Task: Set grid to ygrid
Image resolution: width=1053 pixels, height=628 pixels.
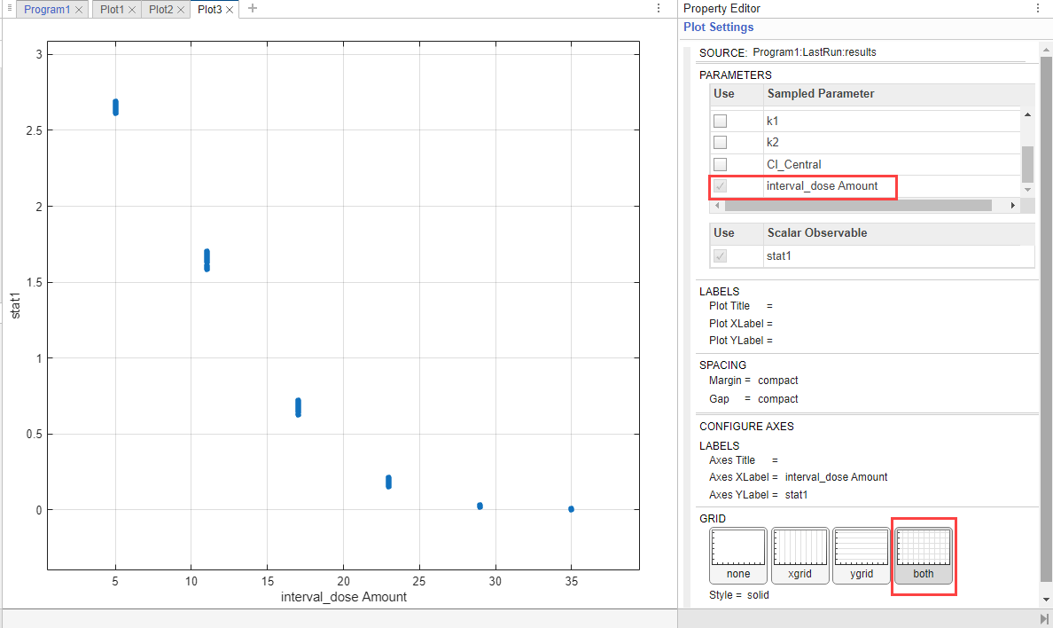Action: 862,555
